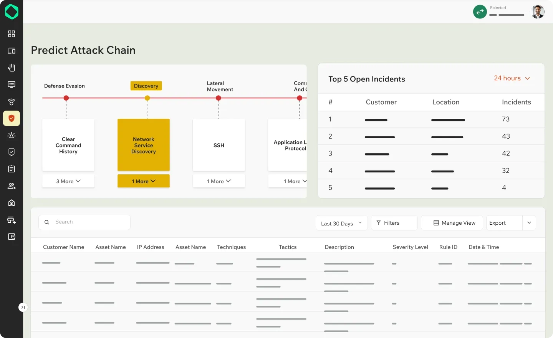The height and width of the screenshot is (338, 553).
Task: Open the users group icon in sidebar
Action: point(12,186)
